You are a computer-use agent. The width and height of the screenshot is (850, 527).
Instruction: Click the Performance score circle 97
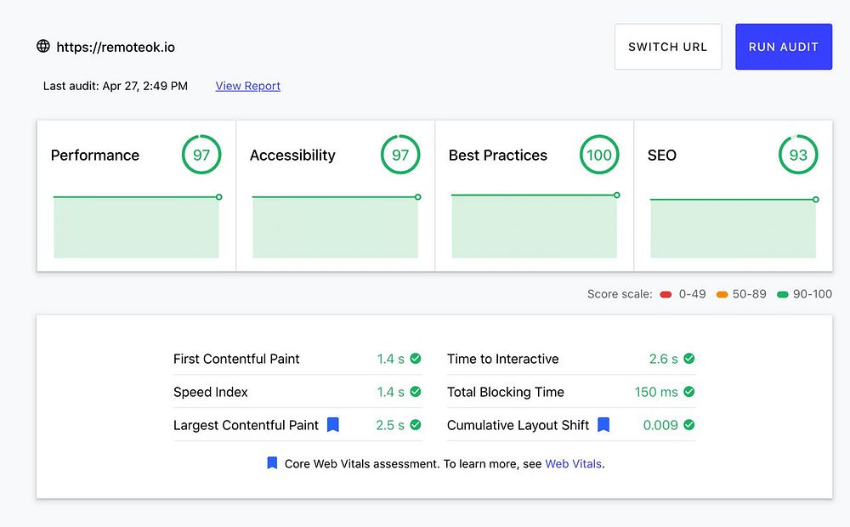[201, 155]
